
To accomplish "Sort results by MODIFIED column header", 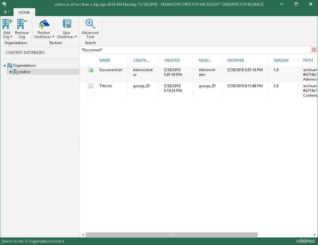I will tap(236, 60).
